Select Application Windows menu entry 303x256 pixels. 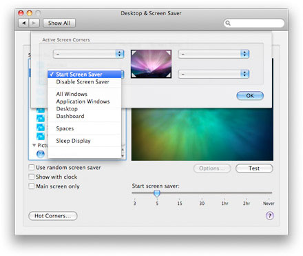pos(85,101)
